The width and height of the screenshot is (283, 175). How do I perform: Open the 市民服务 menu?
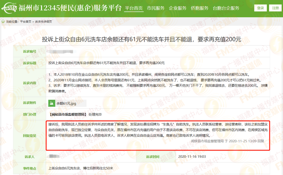pyautogui.click(x=156, y=8)
